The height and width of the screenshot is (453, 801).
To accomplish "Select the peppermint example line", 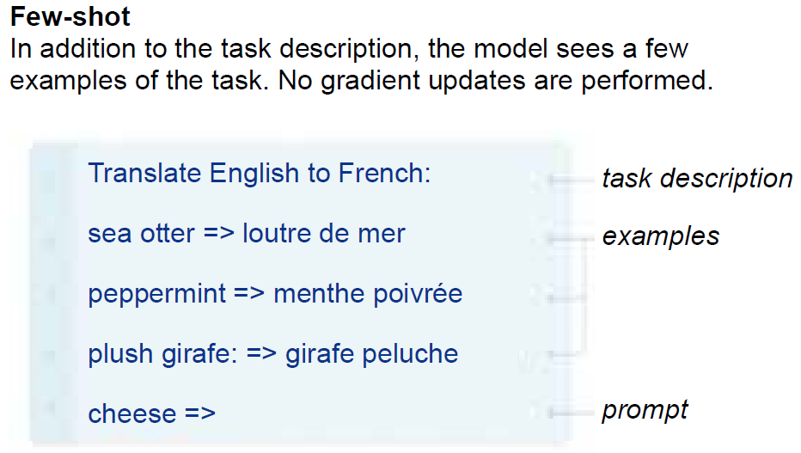I will coord(275,294).
